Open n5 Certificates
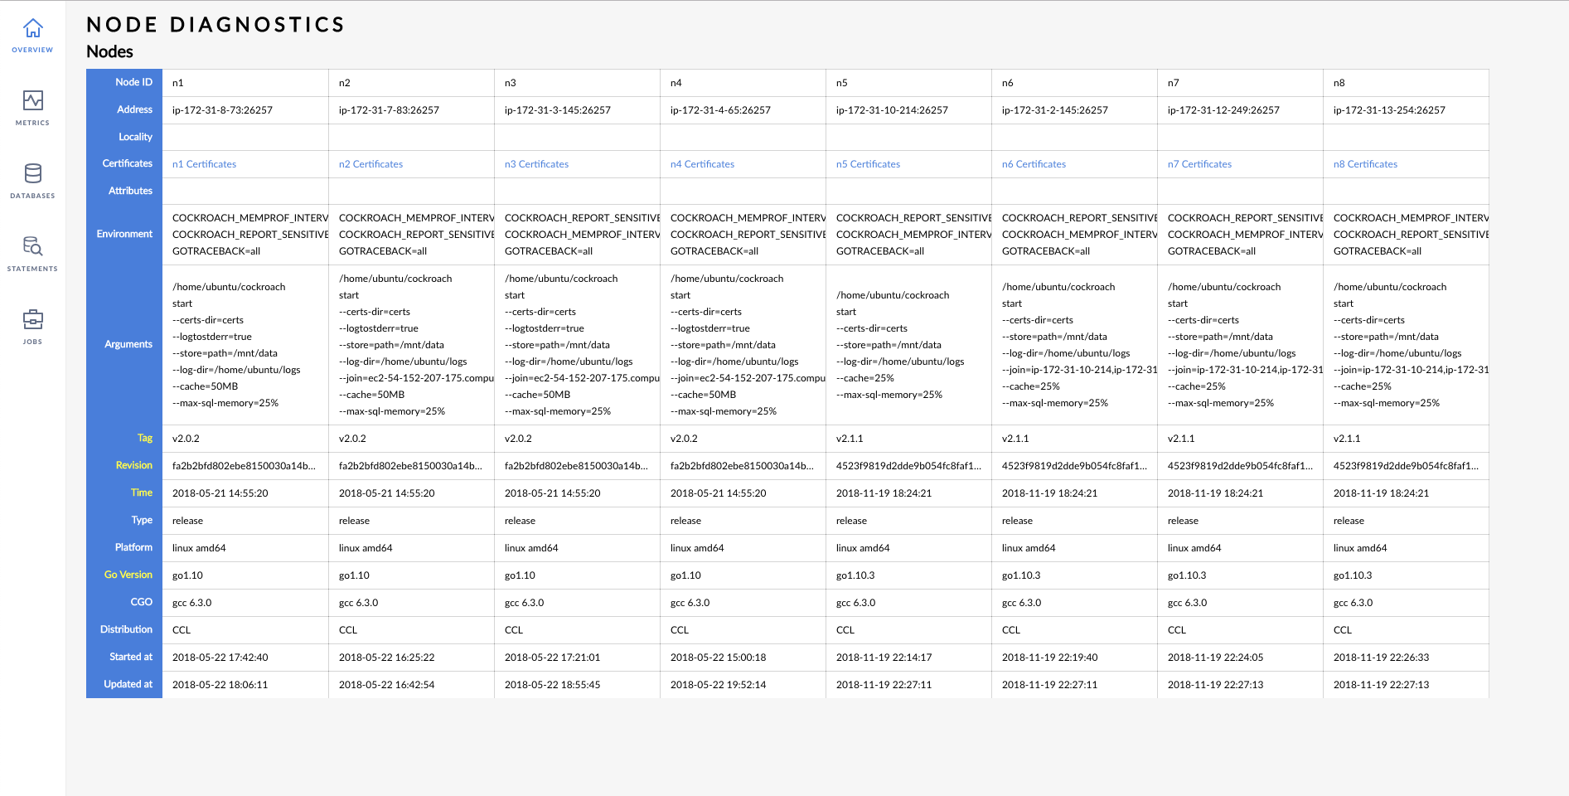The image size is (1569, 796). point(867,163)
